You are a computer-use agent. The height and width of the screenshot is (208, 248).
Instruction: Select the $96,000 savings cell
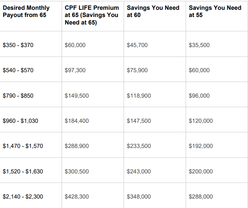[x=199, y=96]
